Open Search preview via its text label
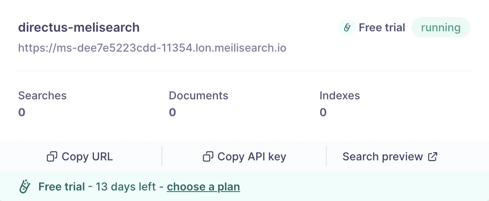489x201 pixels. click(383, 157)
